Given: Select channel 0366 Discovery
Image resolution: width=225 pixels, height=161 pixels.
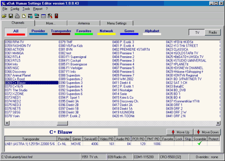Looking at the screenshot, I should click(x=16, y=72).
